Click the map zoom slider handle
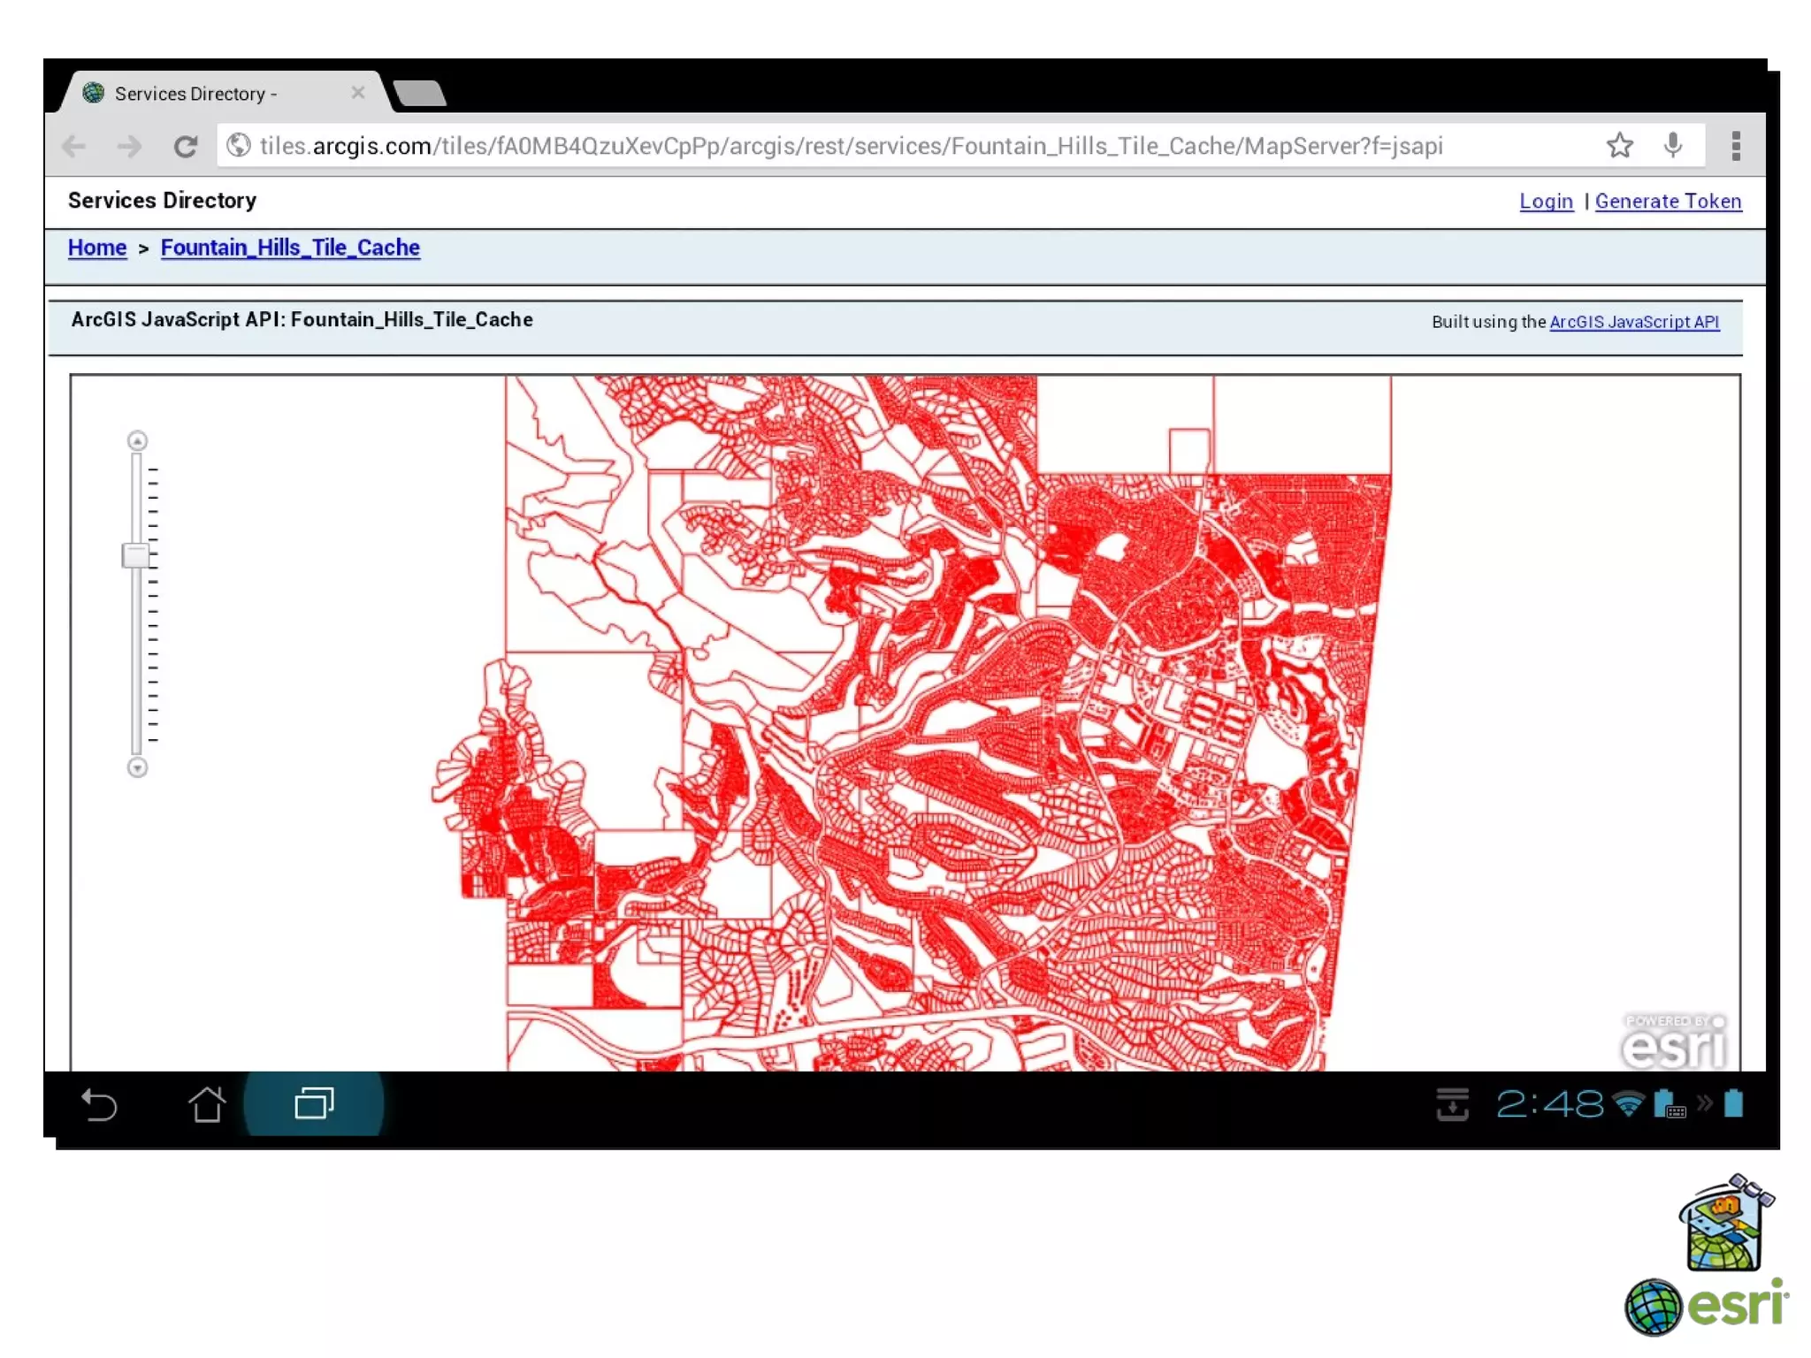1811x1358 pixels. tap(136, 555)
